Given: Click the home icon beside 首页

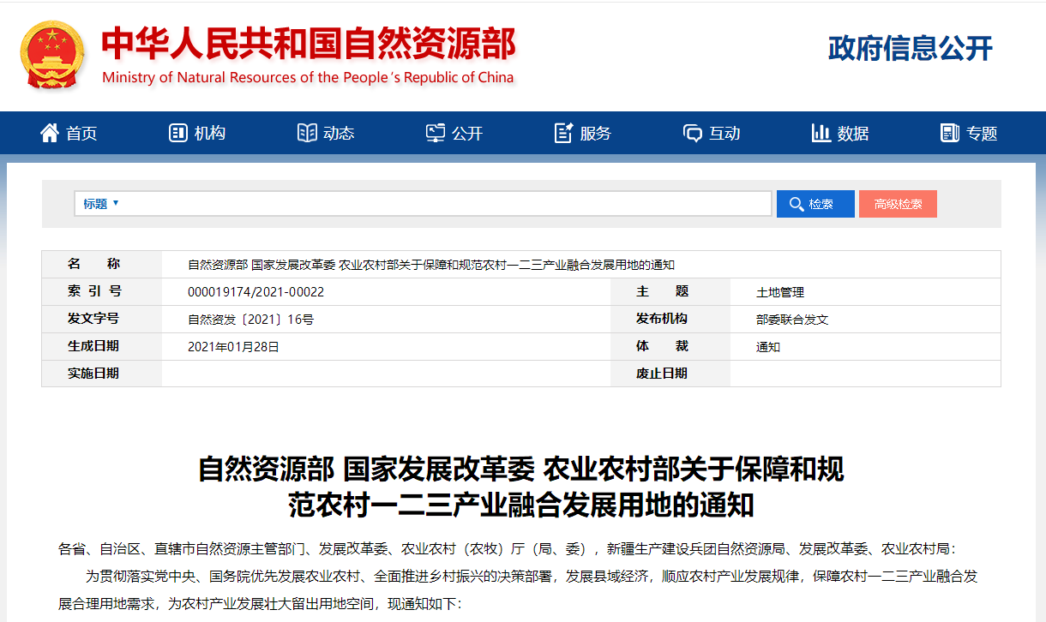Looking at the screenshot, I should [x=50, y=133].
